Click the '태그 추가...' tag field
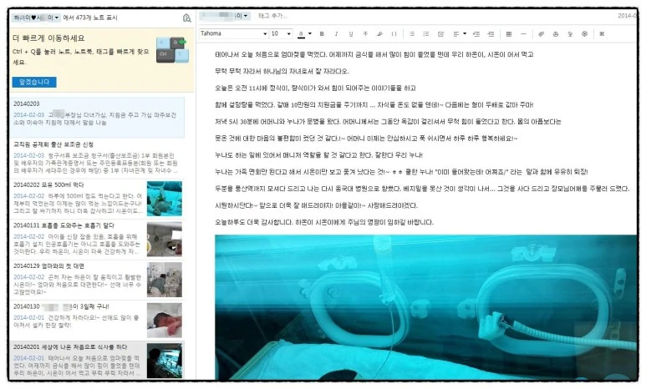This screenshot has height=389, width=646. tap(272, 16)
